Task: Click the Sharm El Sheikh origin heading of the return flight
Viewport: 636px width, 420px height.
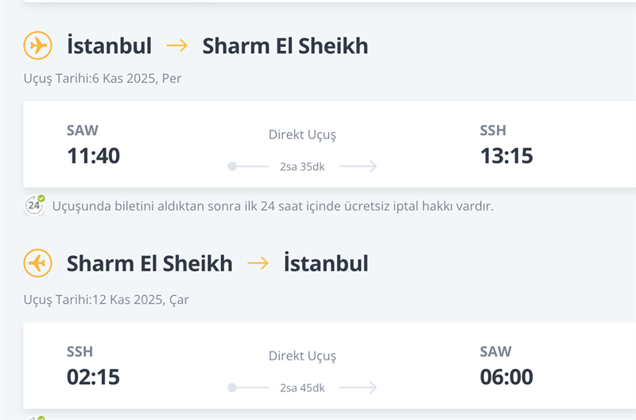Action: pos(149,262)
